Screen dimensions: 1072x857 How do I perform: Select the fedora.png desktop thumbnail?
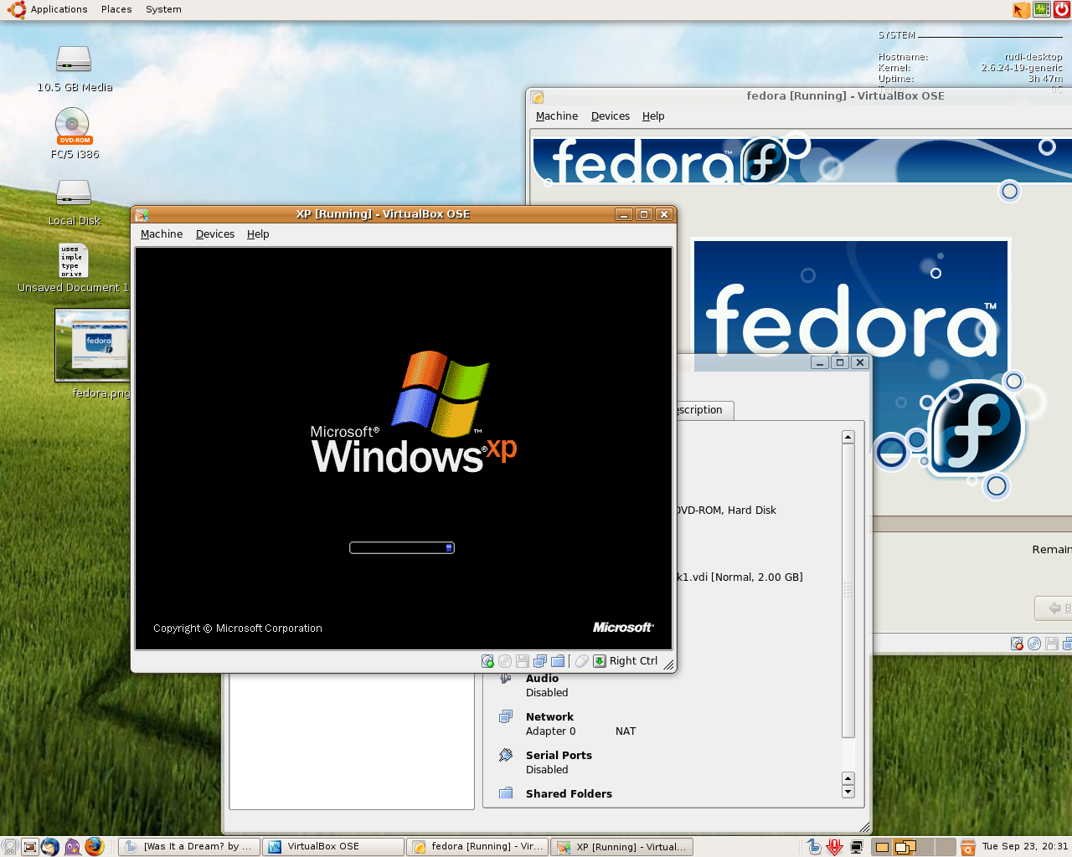click(93, 345)
